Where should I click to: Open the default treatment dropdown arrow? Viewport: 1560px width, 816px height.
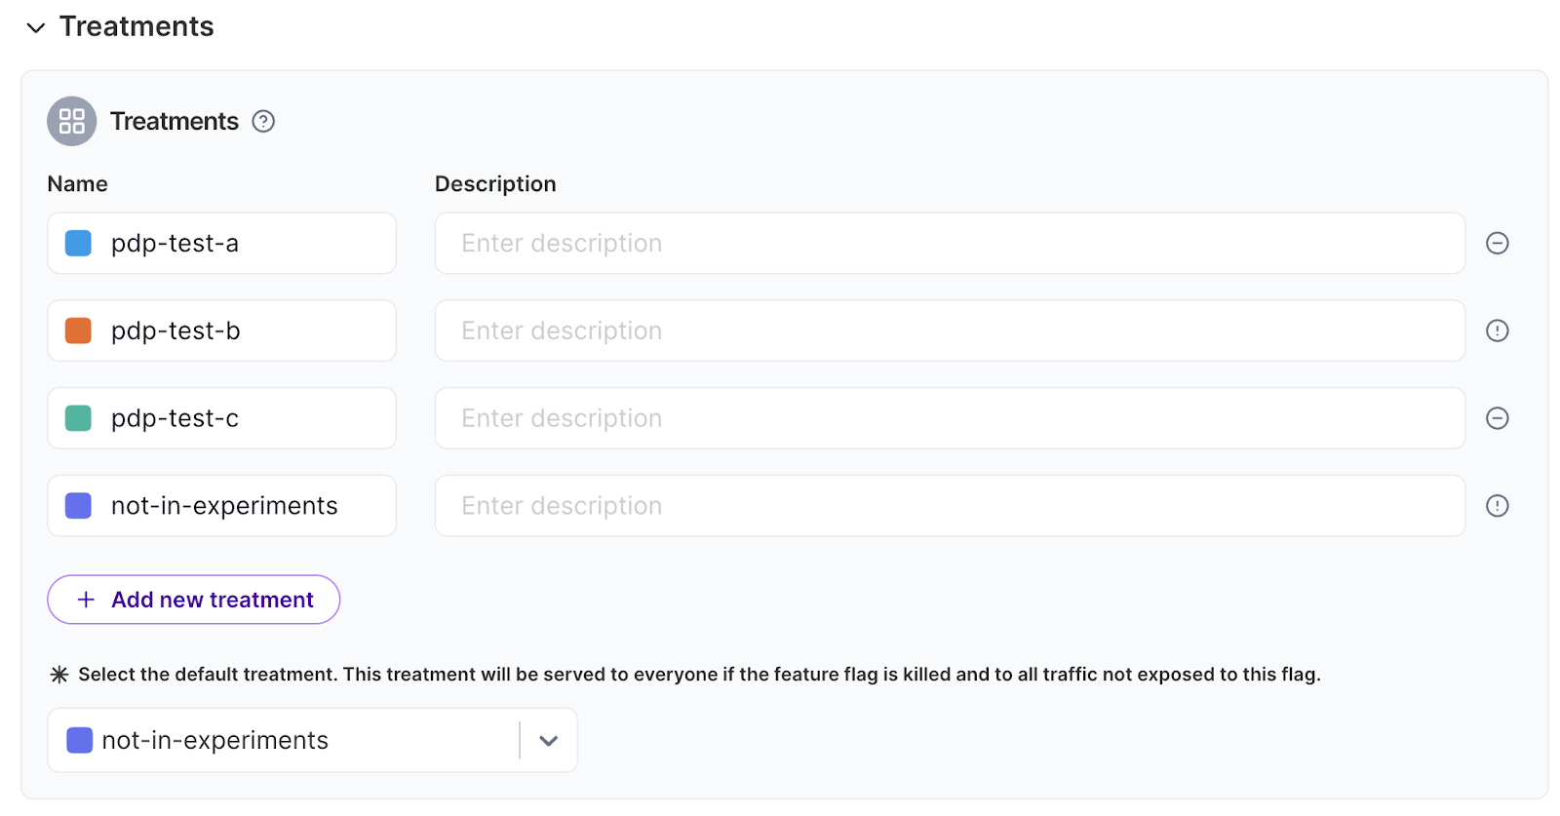tap(548, 741)
